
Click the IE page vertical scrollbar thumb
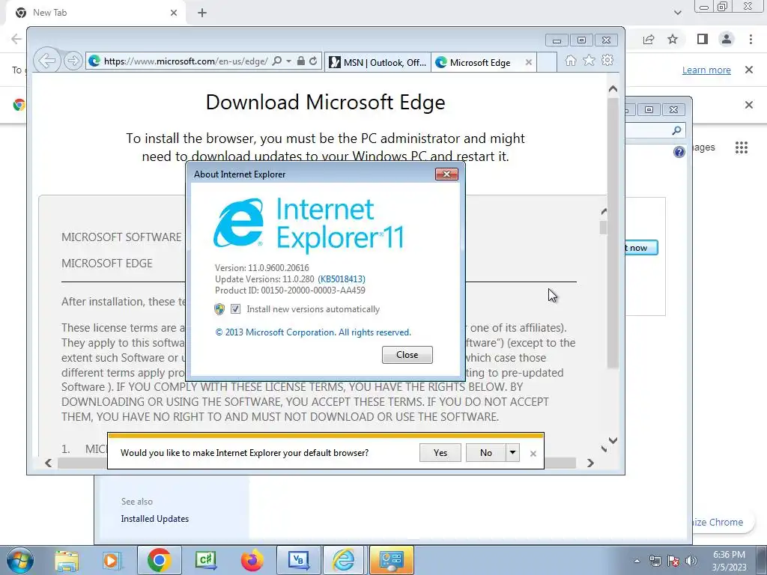click(613, 232)
